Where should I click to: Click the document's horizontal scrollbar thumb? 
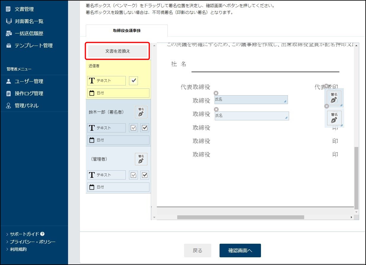241,217
